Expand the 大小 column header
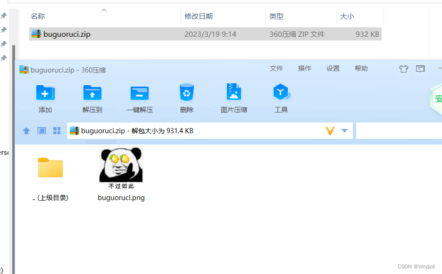 point(347,16)
